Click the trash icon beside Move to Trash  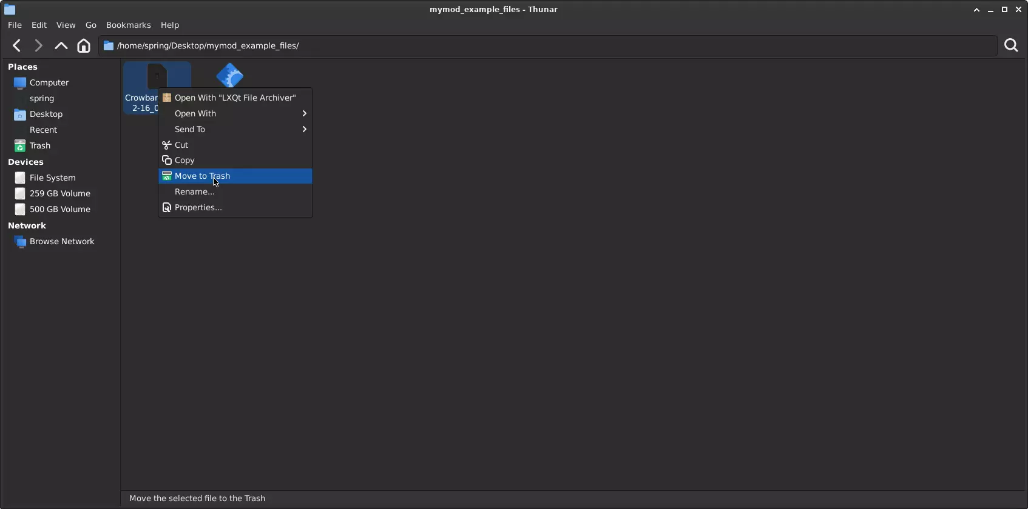pos(167,176)
